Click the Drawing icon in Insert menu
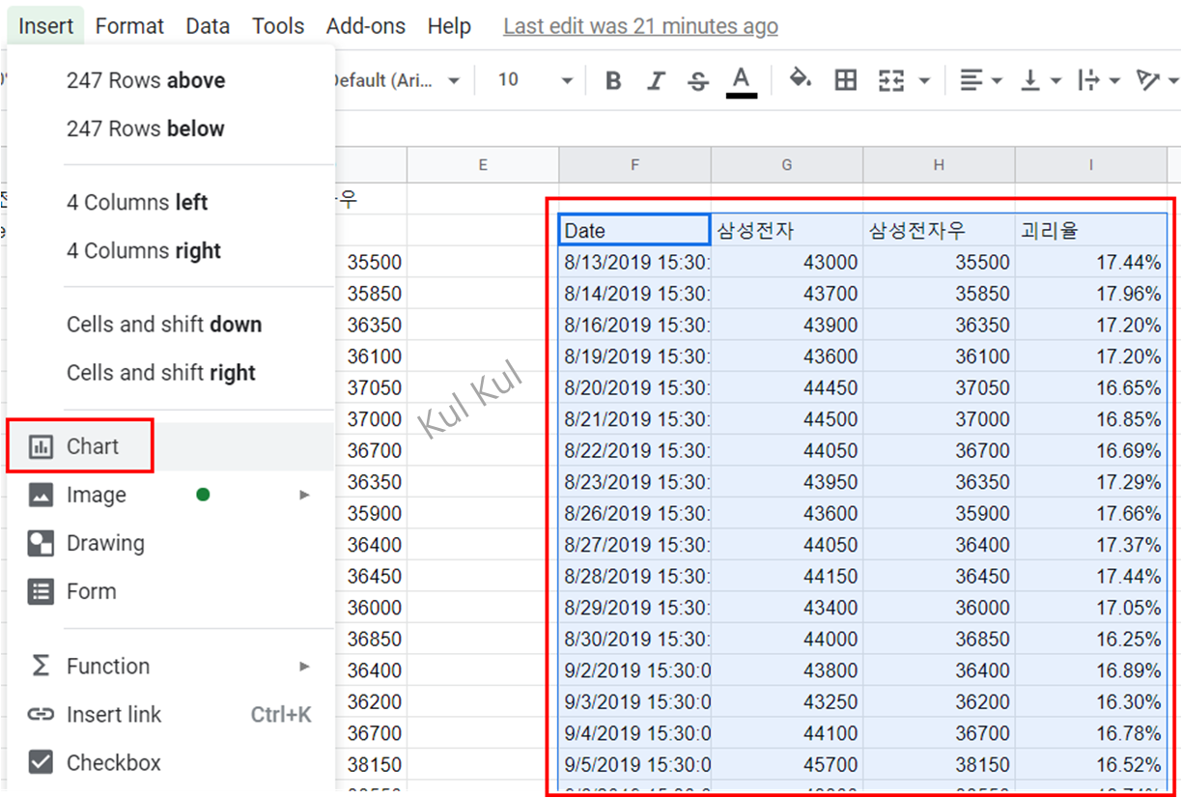Screen dimensions: 1182x798 [41, 543]
